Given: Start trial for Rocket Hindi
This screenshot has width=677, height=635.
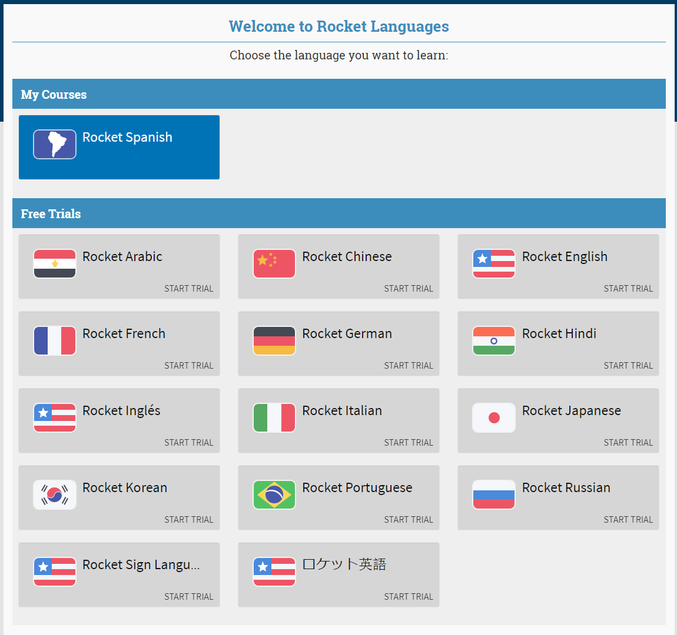Looking at the screenshot, I should click(628, 366).
